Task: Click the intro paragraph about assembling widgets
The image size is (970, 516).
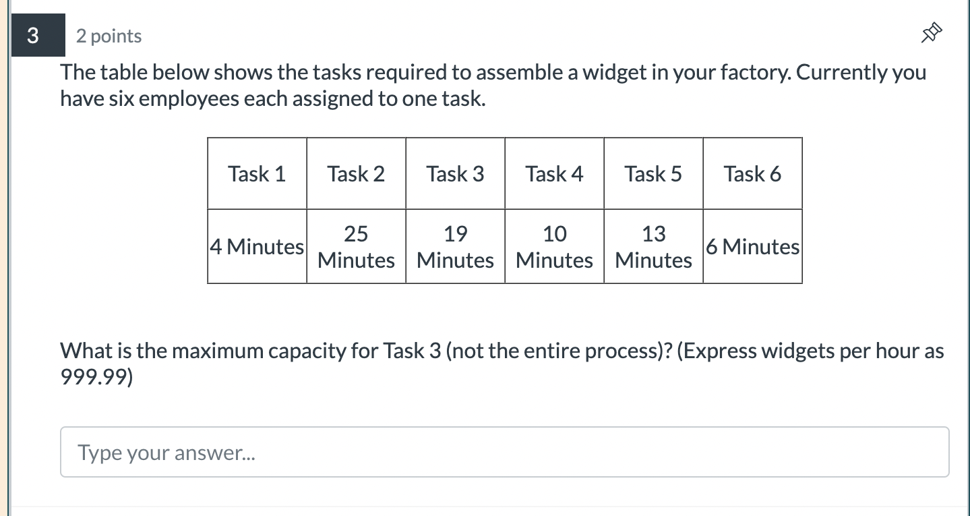Action: point(493,84)
